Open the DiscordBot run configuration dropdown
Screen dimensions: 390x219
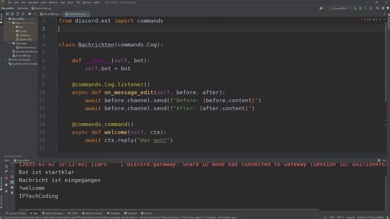(x=340, y=8)
